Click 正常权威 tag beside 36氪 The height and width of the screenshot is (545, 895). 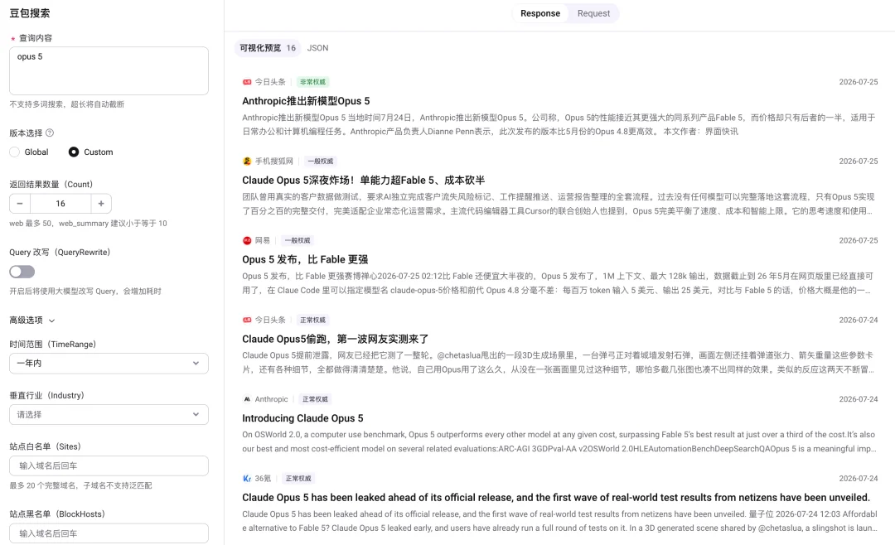tap(298, 479)
